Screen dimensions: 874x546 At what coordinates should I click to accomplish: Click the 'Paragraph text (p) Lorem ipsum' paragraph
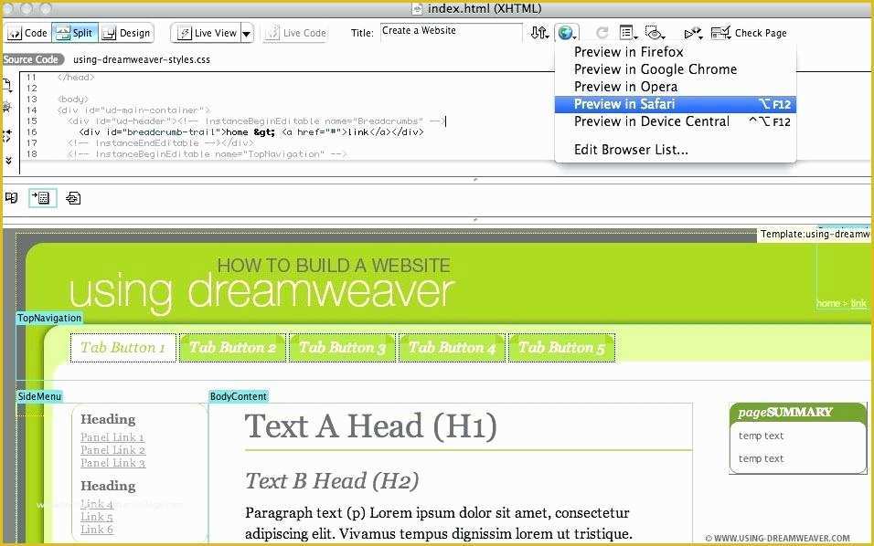pos(439,523)
